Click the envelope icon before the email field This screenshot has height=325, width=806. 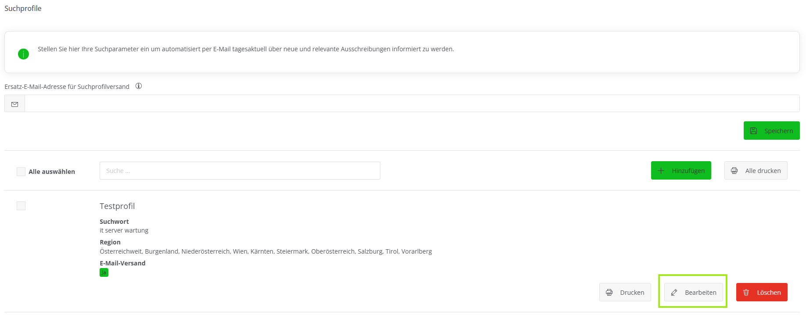coord(15,104)
